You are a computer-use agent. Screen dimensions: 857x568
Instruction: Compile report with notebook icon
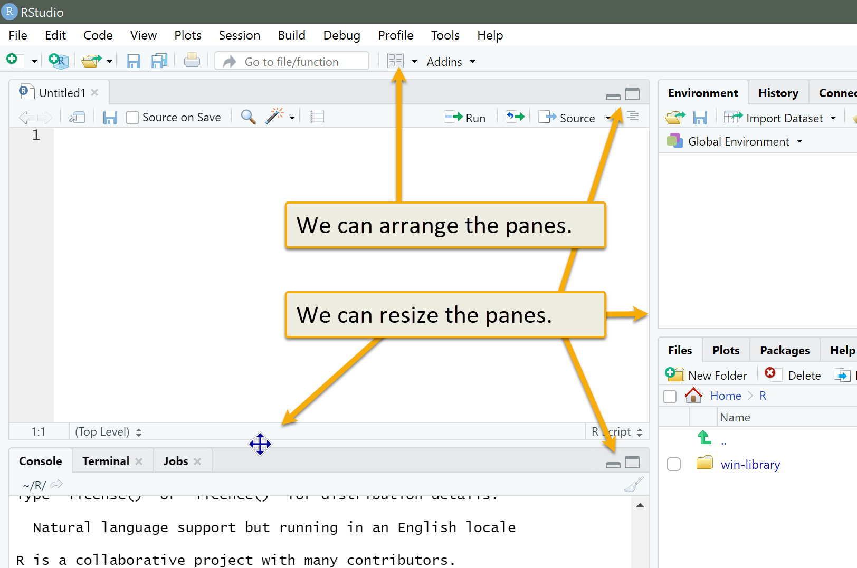coord(317,117)
